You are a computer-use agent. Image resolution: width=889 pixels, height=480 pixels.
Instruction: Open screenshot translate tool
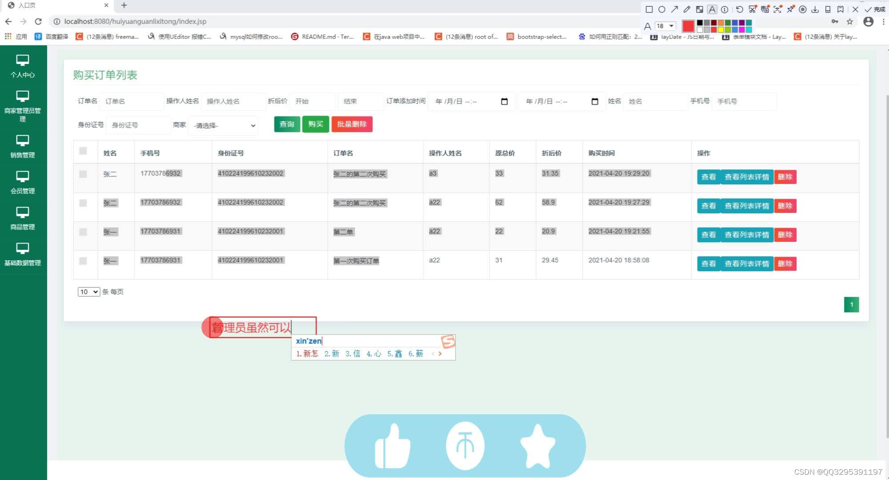(x=765, y=9)
